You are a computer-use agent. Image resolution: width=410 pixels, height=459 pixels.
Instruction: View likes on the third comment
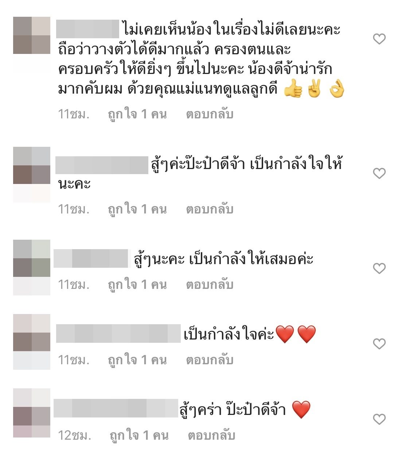tap(137, 285)
